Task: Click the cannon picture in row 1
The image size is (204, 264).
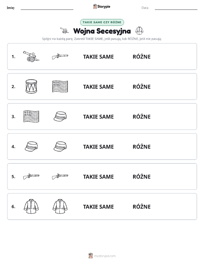Action: point(31,56)
